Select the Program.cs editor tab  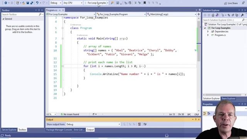[x=52, y=10]
